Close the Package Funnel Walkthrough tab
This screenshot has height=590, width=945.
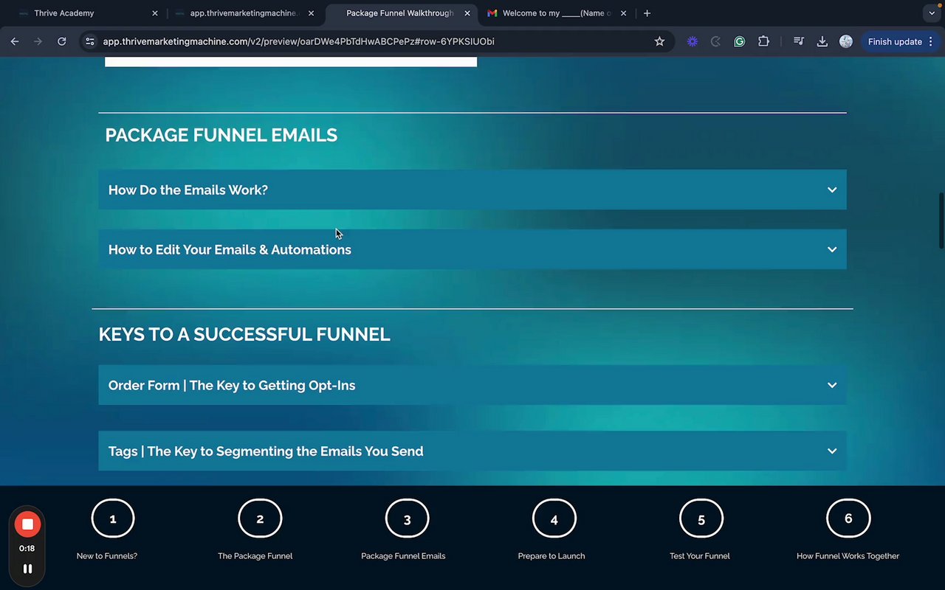point(467,13)
